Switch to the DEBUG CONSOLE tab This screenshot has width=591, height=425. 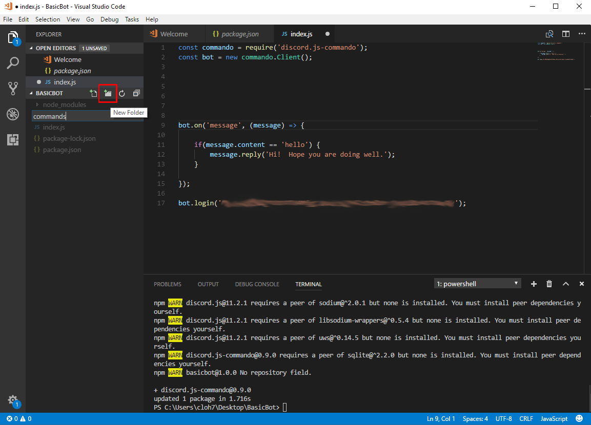[257, 284]
